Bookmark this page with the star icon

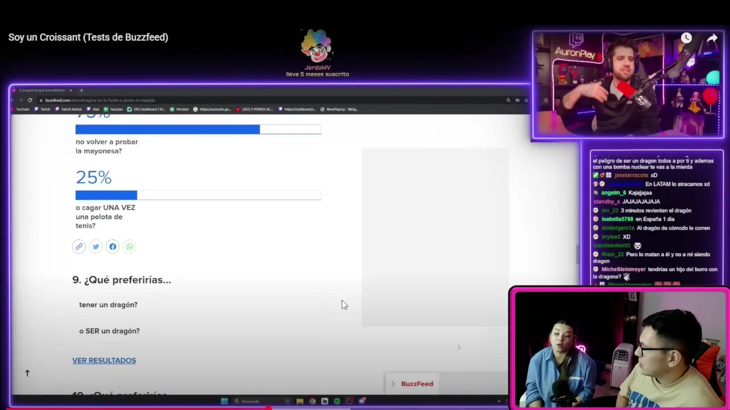pyautogui.click(x=526, y=100)
